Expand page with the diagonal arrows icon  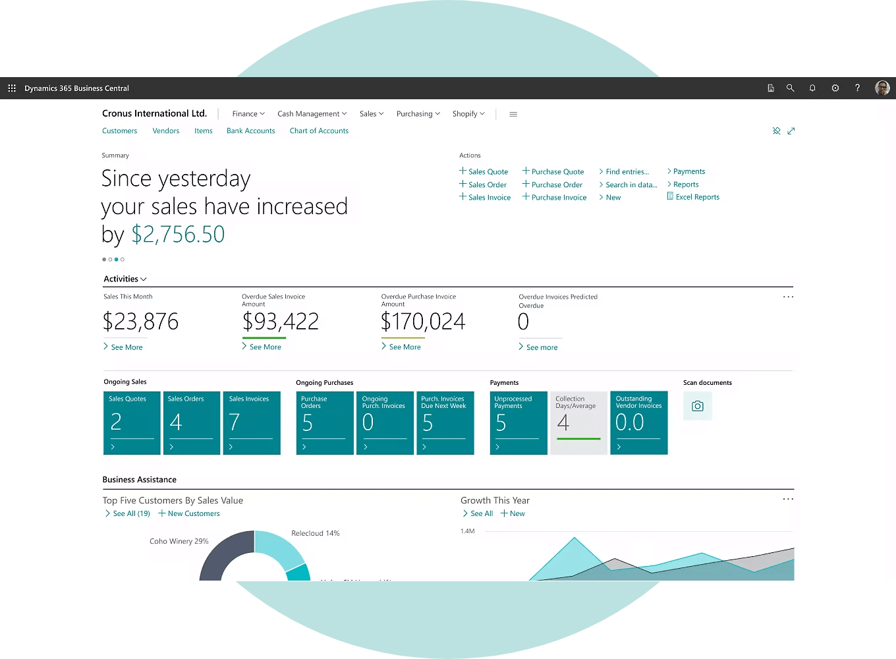click(791, 130)
